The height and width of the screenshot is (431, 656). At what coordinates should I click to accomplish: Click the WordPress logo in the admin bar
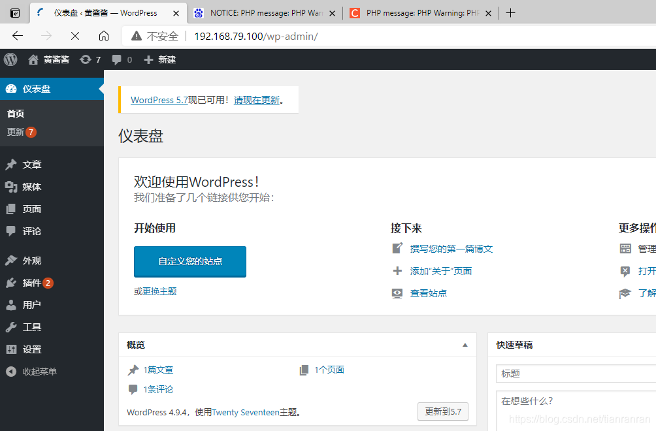(x=10, y=59)
